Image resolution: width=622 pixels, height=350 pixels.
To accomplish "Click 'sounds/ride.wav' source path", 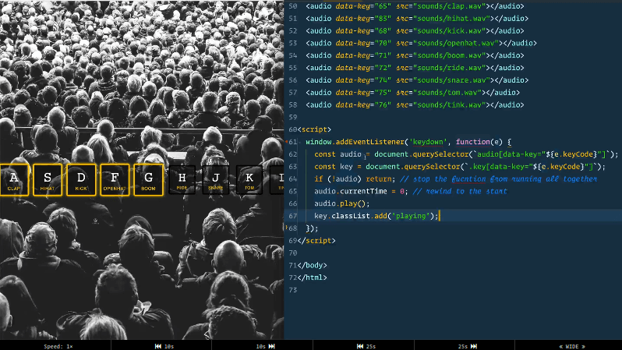I will [x=451, y=68].
